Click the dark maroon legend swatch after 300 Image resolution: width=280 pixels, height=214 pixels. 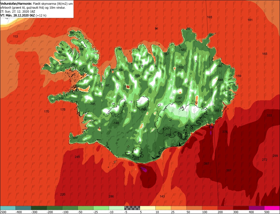coord(241,208)
